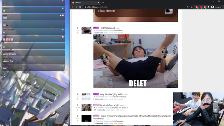224x126 pixels.
Task: Click the Incognito profile indicator
Action: (x=216, y=7)
